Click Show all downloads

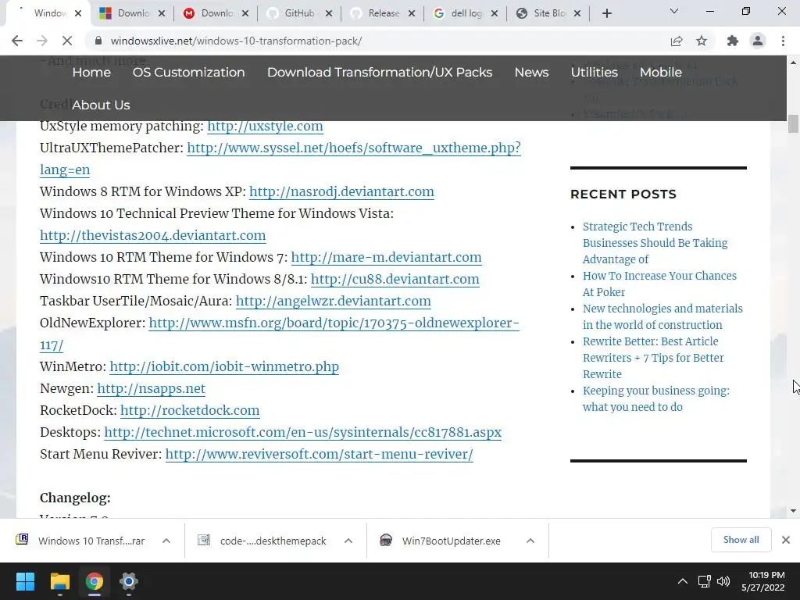coord(741,540)
